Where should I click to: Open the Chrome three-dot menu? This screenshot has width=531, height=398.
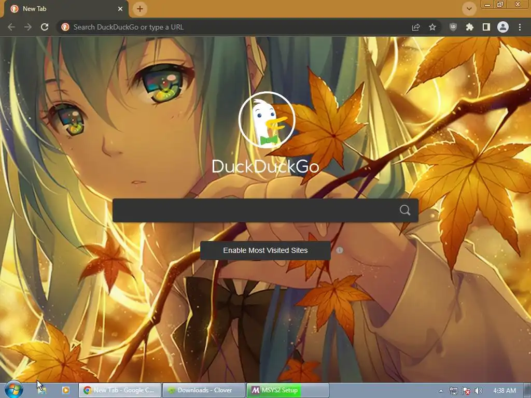[x=520, y=27]
